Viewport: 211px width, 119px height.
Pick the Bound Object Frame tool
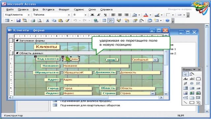[198, 93]
